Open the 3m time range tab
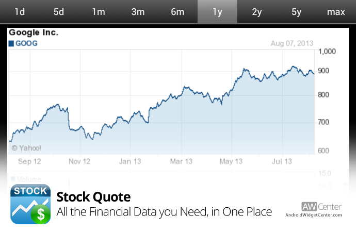This screenshot has width=356, height=232. click(138, 12)
